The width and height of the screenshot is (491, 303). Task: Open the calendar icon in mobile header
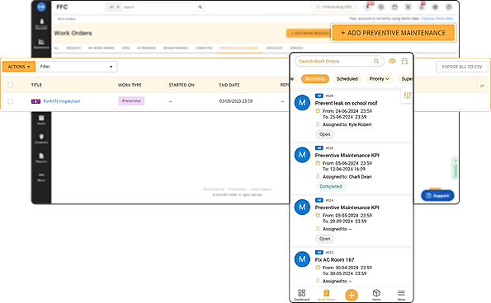tap(405, 61)
